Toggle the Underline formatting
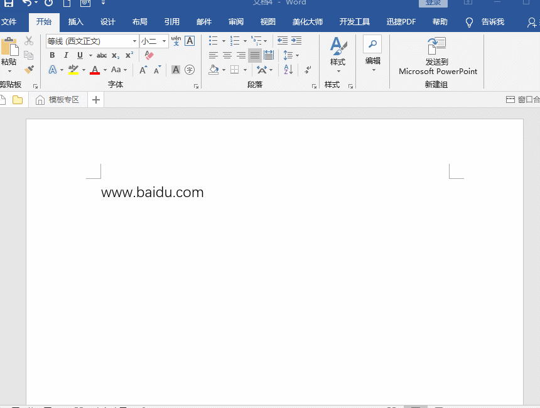 click(x=79, y=55)
